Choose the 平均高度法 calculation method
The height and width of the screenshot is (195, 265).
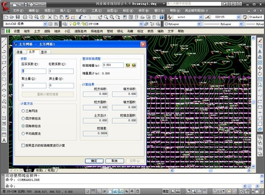(x=23, y=133)
